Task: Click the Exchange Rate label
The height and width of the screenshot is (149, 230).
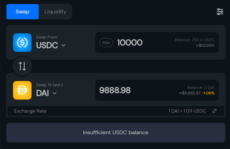Action: click(x=30, y=111)
